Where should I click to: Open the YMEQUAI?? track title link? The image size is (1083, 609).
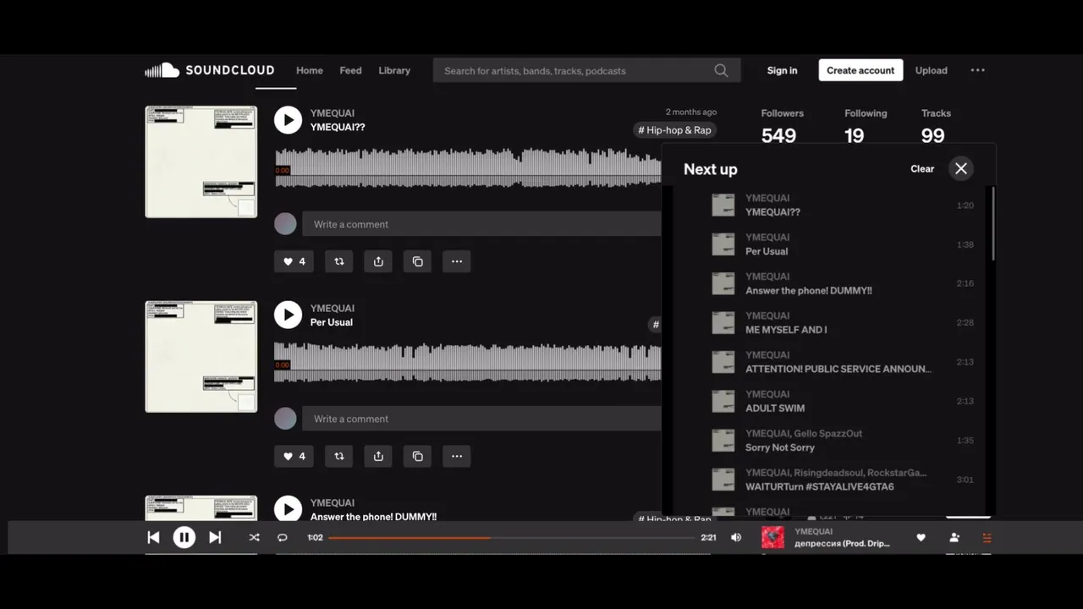tap(338, 128)
